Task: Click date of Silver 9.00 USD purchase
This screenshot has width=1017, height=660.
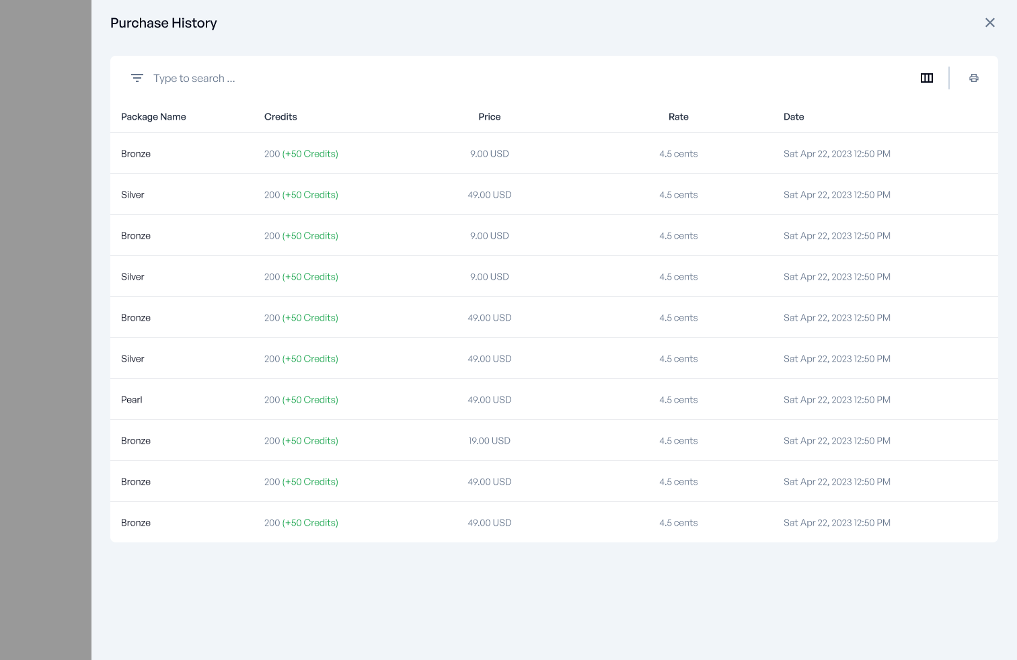Action: click(x=837, y=277)
